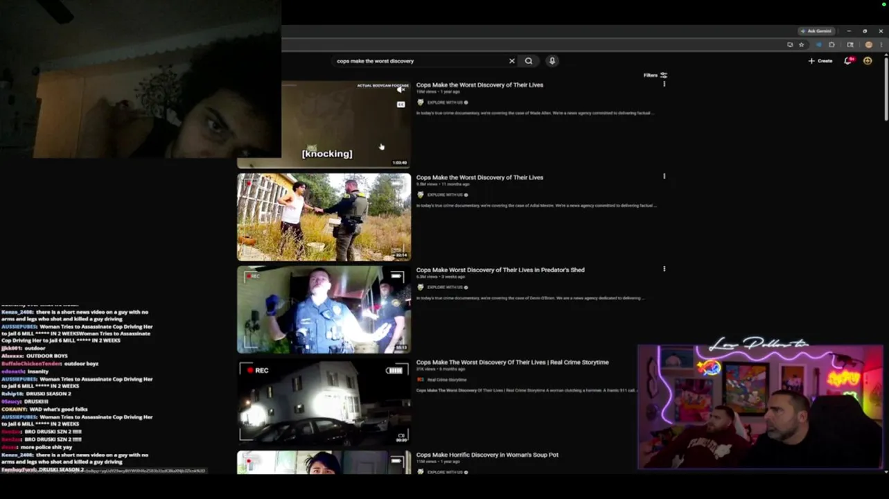Screen dimensions: 889x499
Task: Click the blue extension icon in toolbar
Action: click(818, 44)
